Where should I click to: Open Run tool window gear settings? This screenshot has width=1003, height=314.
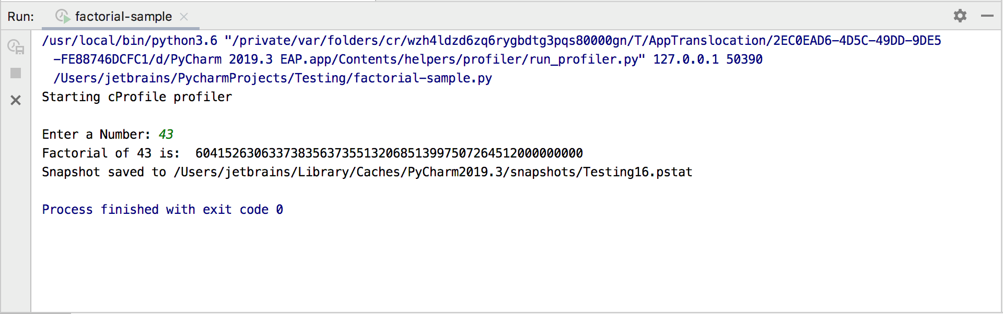pyautogui.click(x=960, y=16)
